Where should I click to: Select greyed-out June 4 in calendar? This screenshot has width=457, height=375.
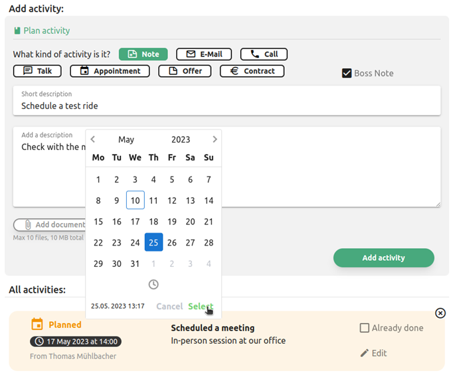click(209, 263)
